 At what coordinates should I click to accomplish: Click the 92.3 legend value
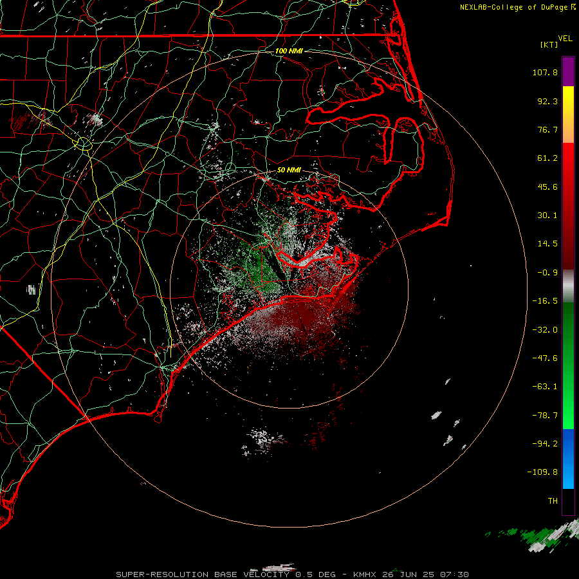[x=547, y=101]
